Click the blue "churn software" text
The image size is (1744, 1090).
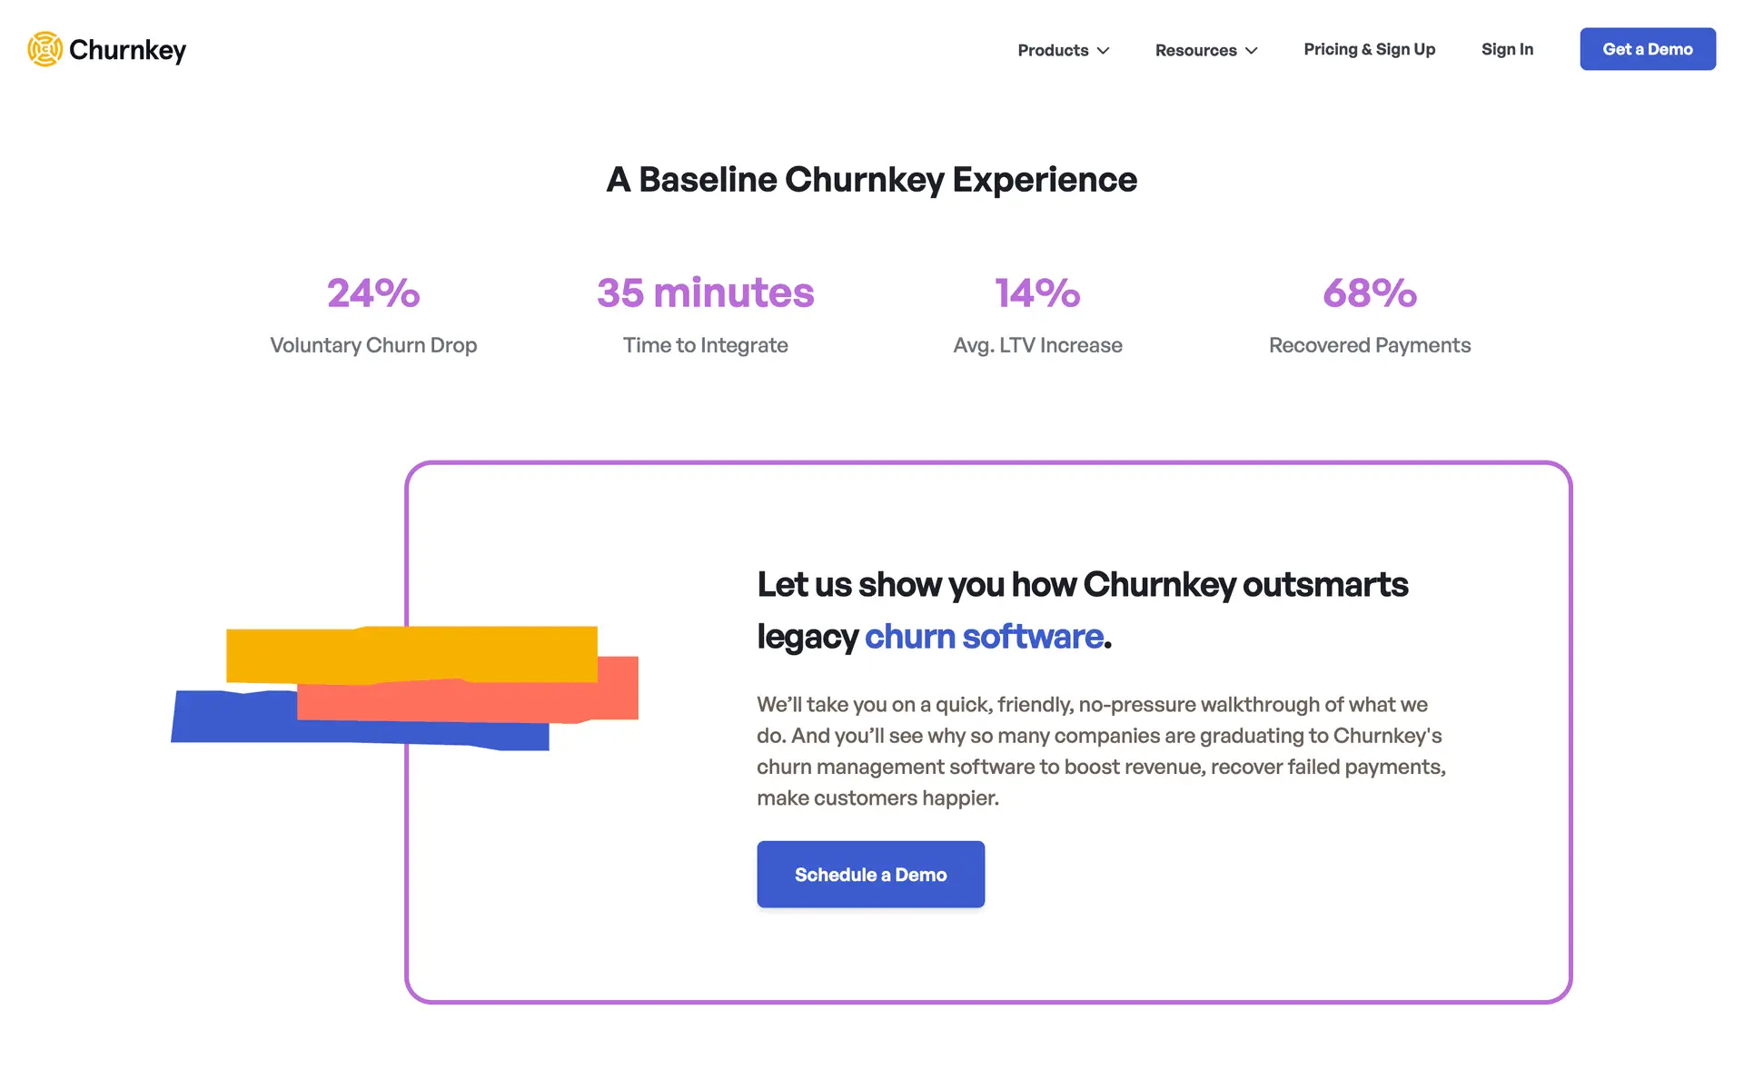984,637
